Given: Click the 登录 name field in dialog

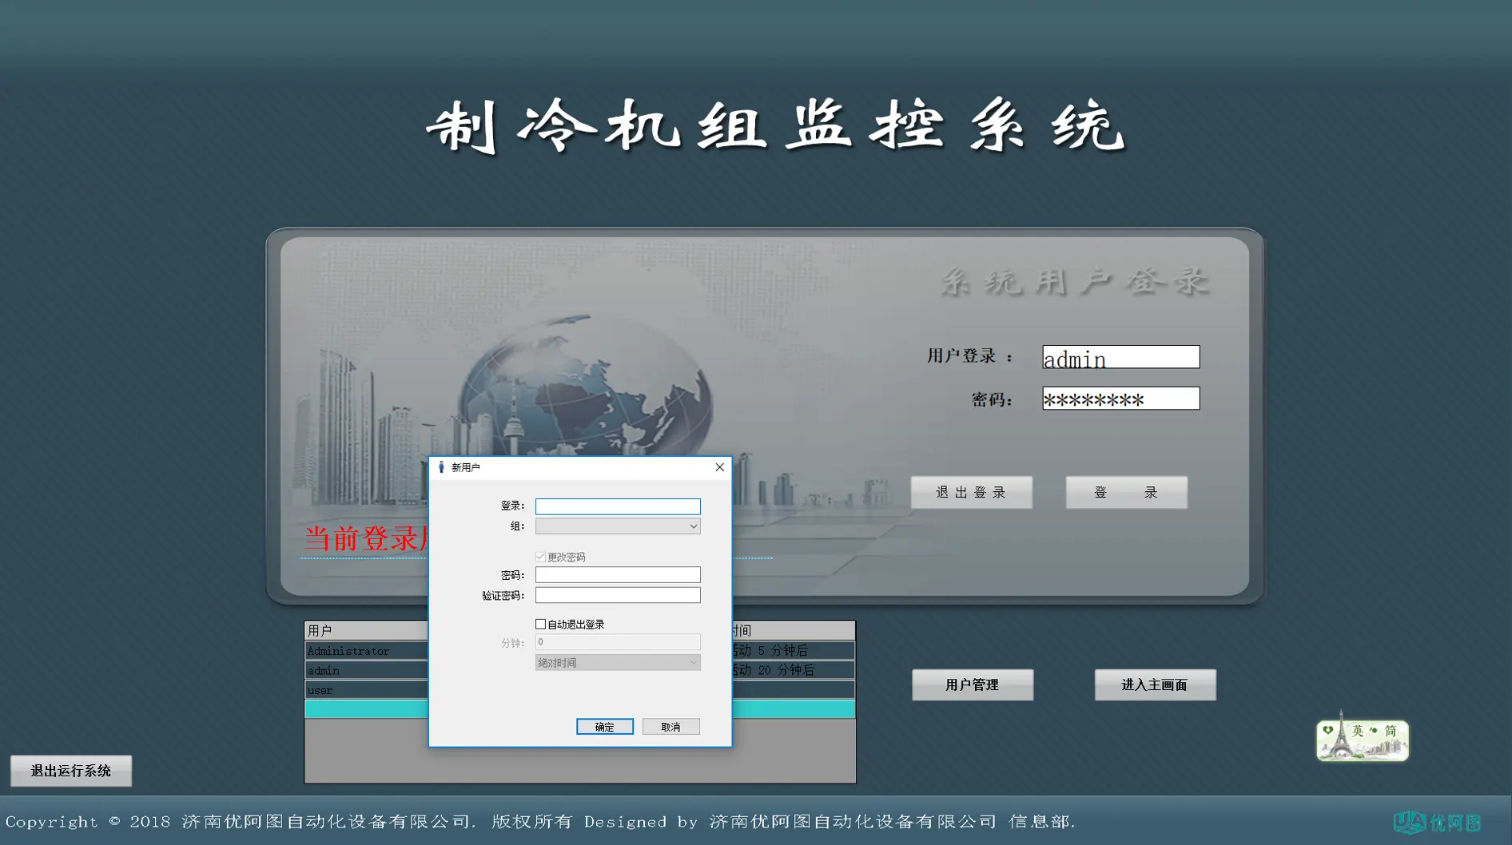Looking at the screenshot, I should [617, 506].
